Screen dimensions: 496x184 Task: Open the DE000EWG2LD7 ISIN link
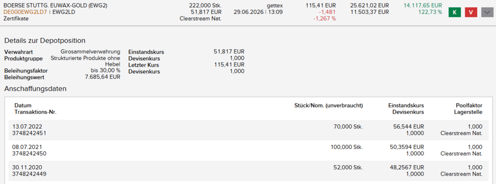point(25,12)
